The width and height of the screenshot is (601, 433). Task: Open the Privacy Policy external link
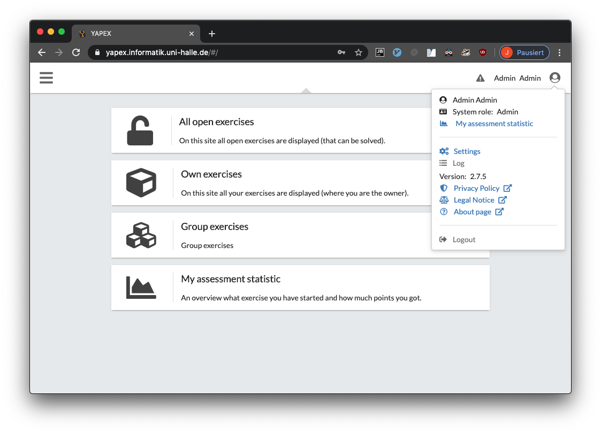(x=476, y=188)
